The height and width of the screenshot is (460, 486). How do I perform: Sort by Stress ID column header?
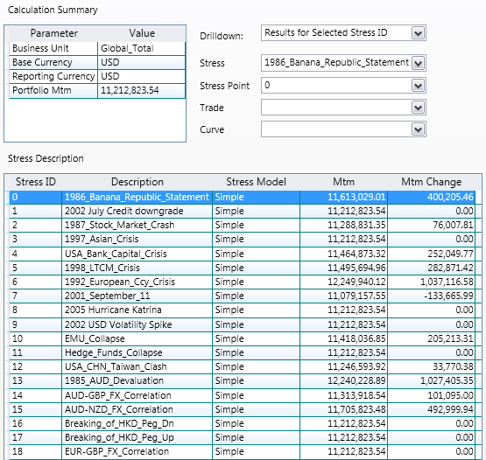pos(36,182)
